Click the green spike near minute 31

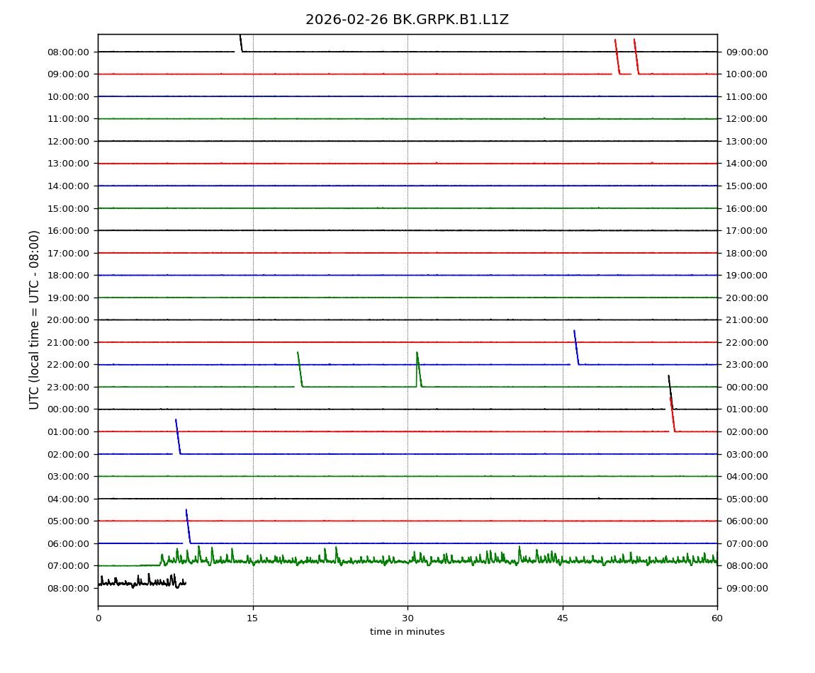coord(419,368)
